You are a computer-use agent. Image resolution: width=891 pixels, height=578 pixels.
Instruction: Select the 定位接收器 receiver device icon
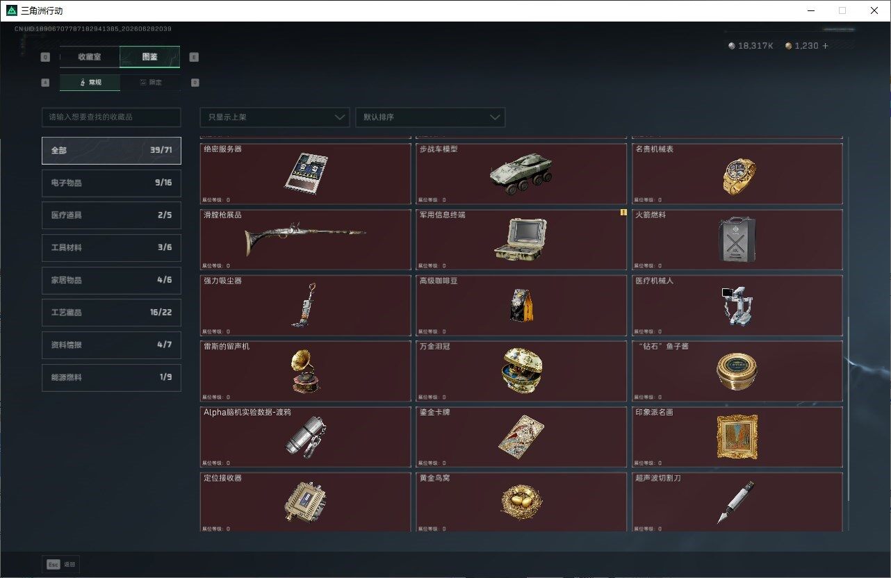pyautogui.click(x=305, y=502)
